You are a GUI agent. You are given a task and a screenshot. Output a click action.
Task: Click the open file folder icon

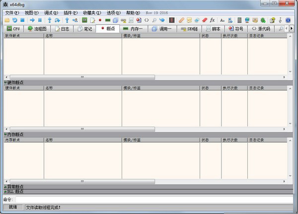click(x=7, y=20)
